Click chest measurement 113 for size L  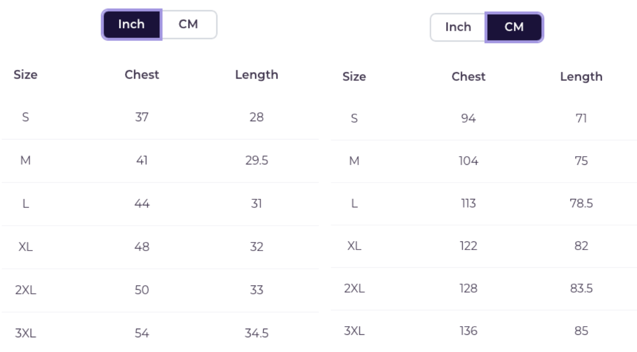[x=468, y=203]
